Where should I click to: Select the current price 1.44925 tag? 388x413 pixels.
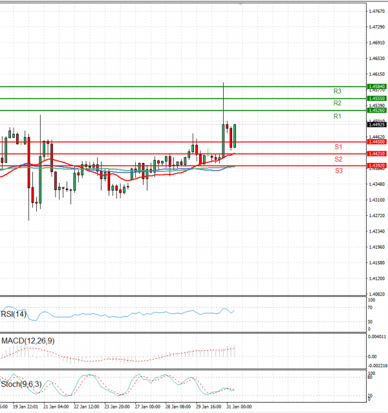point(376,124)
